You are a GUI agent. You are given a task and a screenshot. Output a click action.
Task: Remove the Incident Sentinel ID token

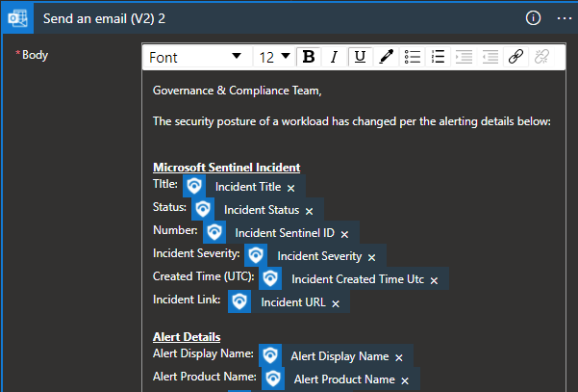[x=344, y=234]
